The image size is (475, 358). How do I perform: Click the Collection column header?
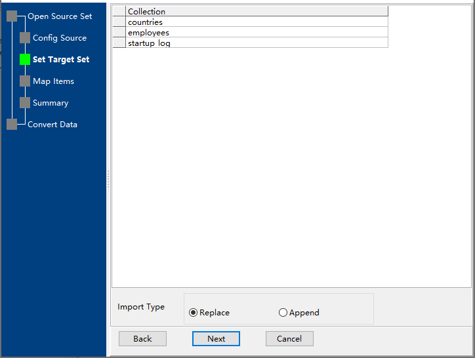256,12
